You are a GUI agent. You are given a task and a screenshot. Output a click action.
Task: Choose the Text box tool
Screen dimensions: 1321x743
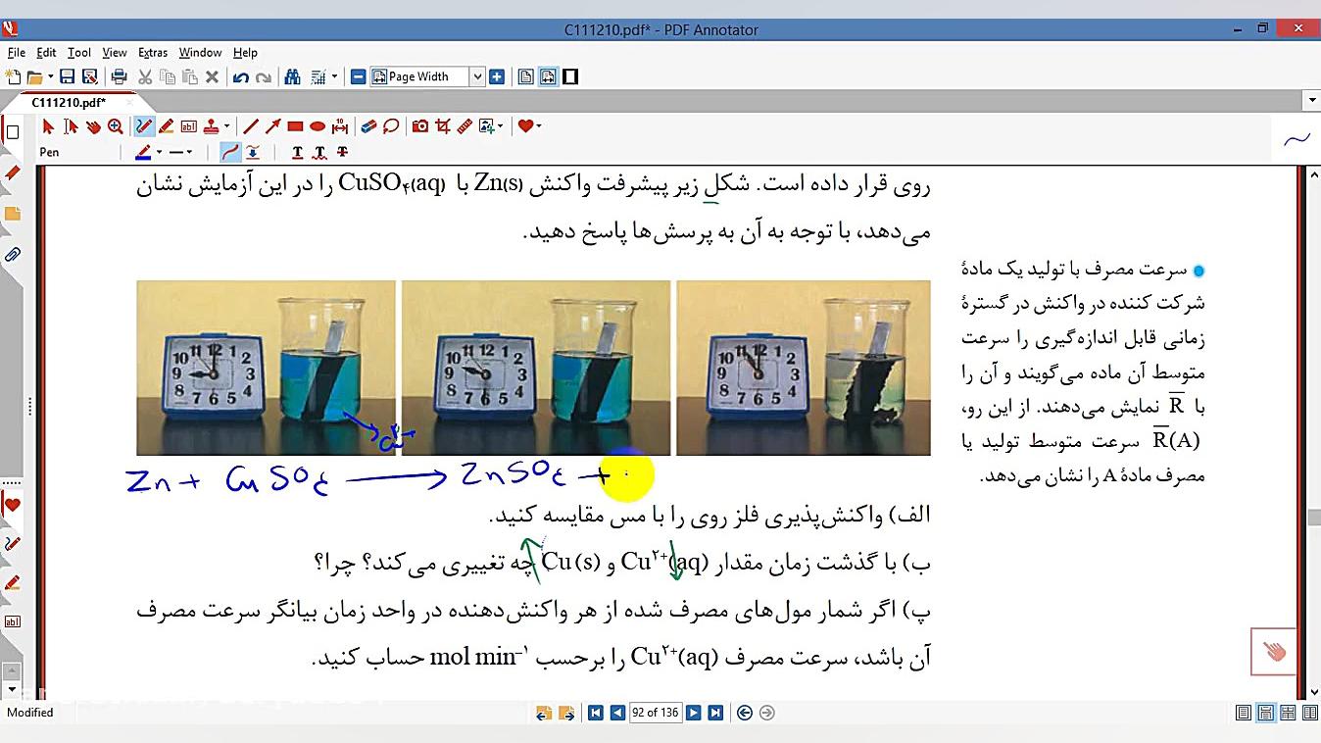(x=187, y=125)
